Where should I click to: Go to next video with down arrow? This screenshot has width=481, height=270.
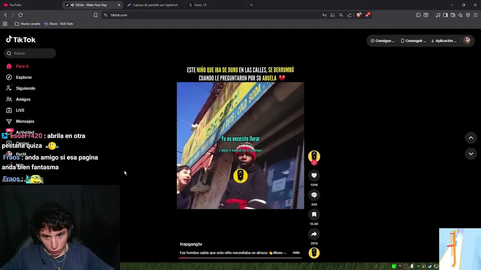(x=471, y=154)
